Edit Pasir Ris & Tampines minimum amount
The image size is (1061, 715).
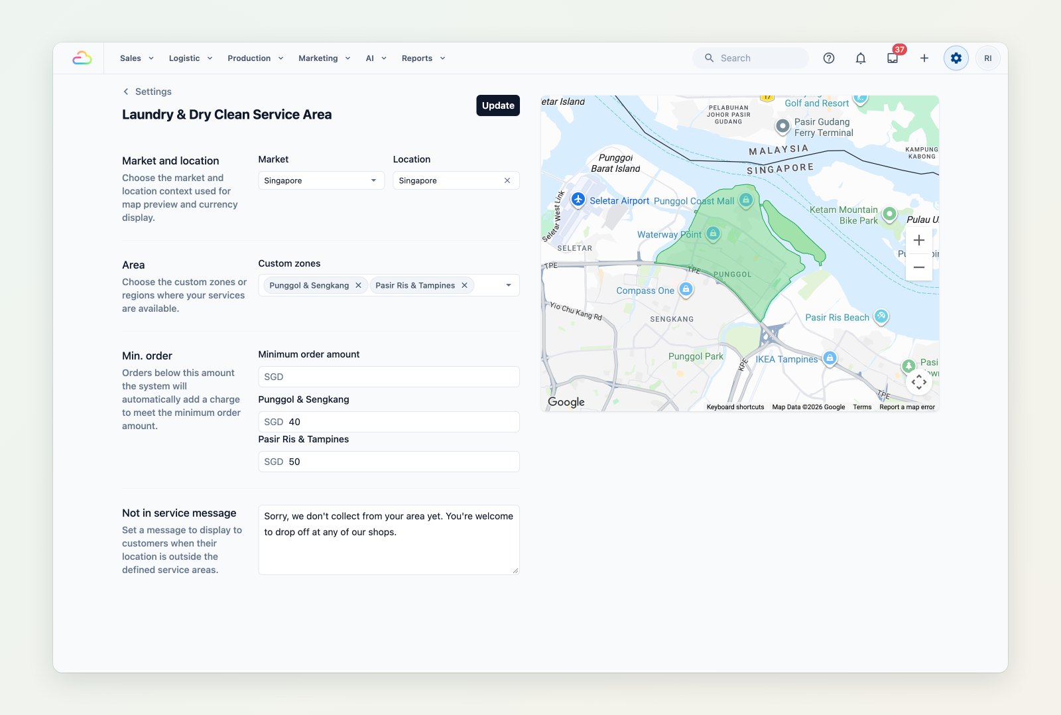click(389, 462)
